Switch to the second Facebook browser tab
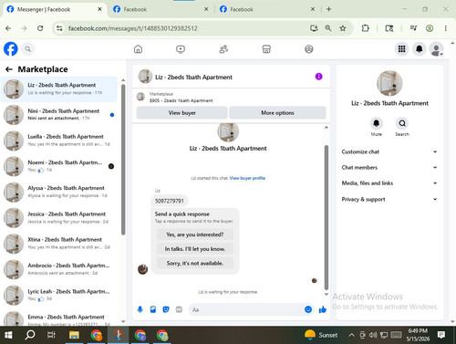This screenshot has width=456, height=344. coord(161,9)
